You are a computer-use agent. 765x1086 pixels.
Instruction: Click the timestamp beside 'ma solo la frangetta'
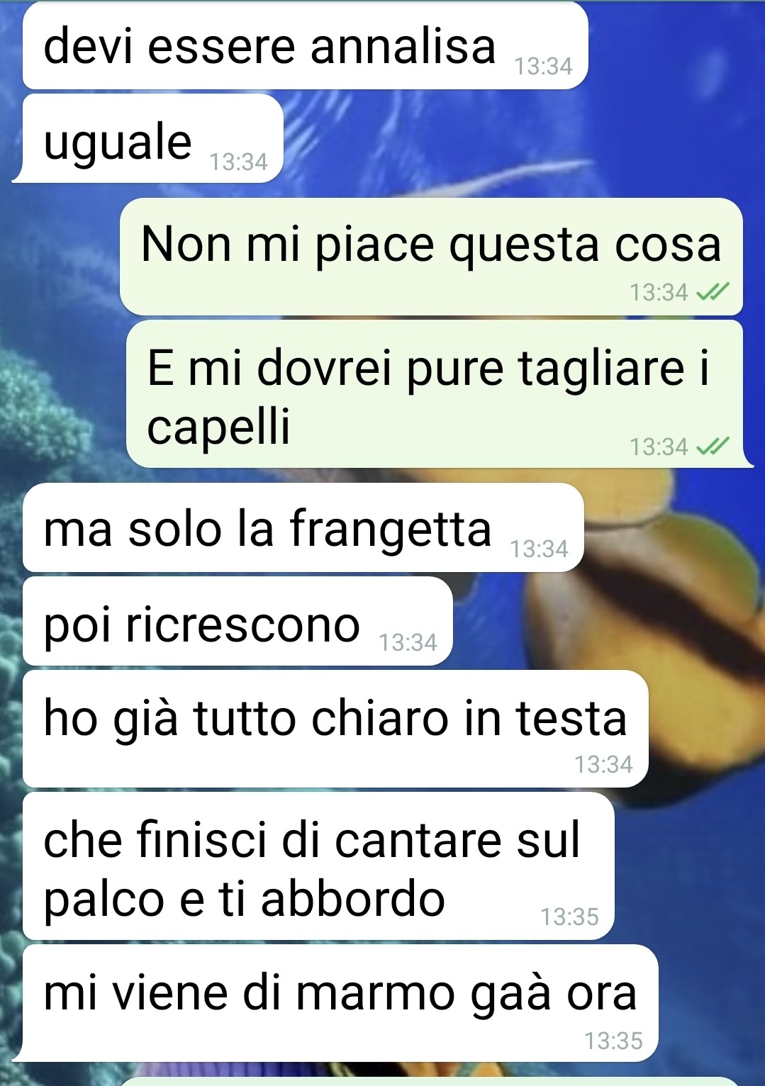(540, 549)
